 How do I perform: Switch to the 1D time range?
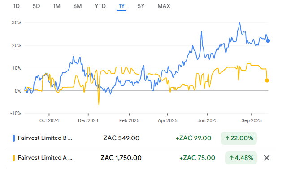(17, 6)
